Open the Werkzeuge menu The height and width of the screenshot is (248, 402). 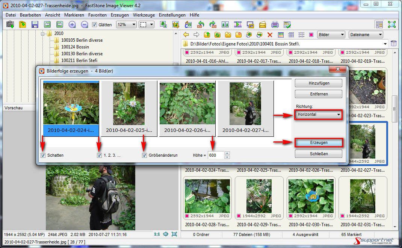[144, 15]
